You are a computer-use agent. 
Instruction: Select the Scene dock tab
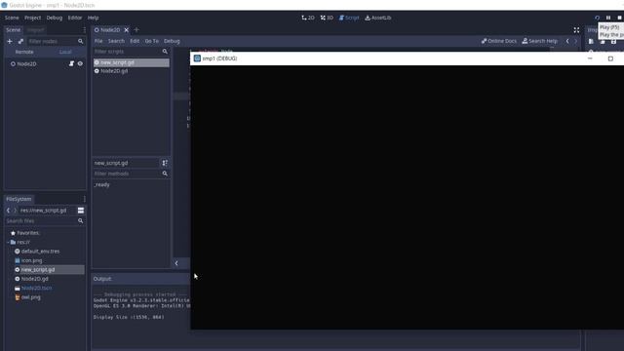click(x=13, y=30)
